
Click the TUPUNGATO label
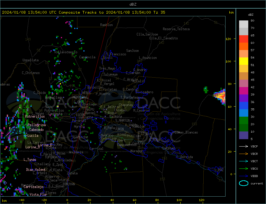(53, 157)
